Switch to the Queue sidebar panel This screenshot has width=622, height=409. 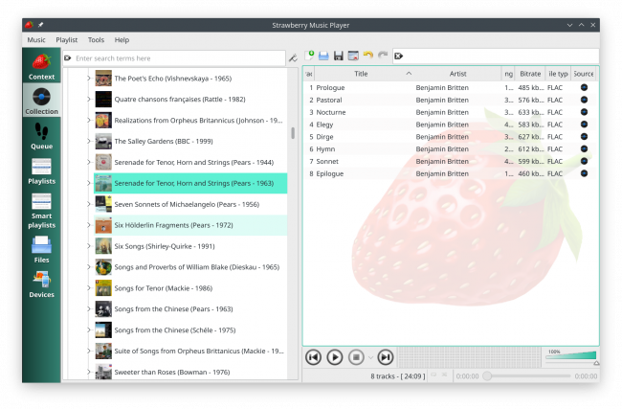point(41,135)
